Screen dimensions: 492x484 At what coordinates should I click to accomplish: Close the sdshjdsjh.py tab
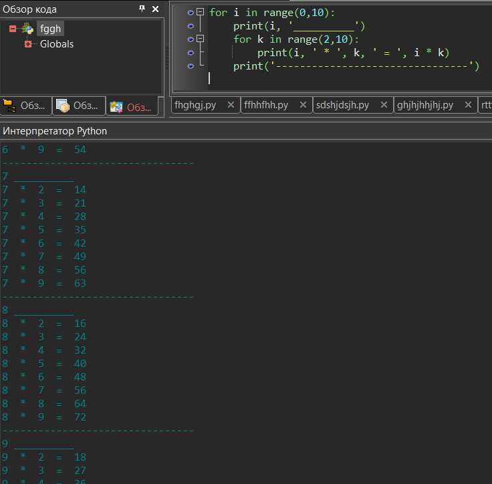(x=384, y=105)
